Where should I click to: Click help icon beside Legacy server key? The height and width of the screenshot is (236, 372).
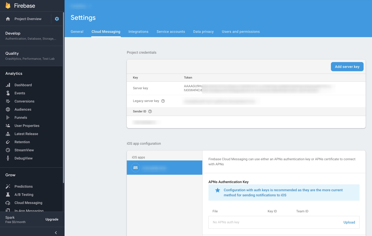(163, 101)
